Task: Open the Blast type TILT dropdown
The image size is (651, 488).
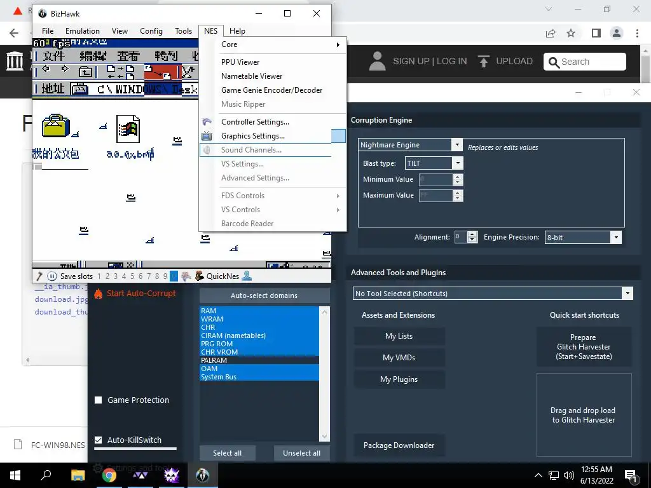Action: tap(458, 163)
